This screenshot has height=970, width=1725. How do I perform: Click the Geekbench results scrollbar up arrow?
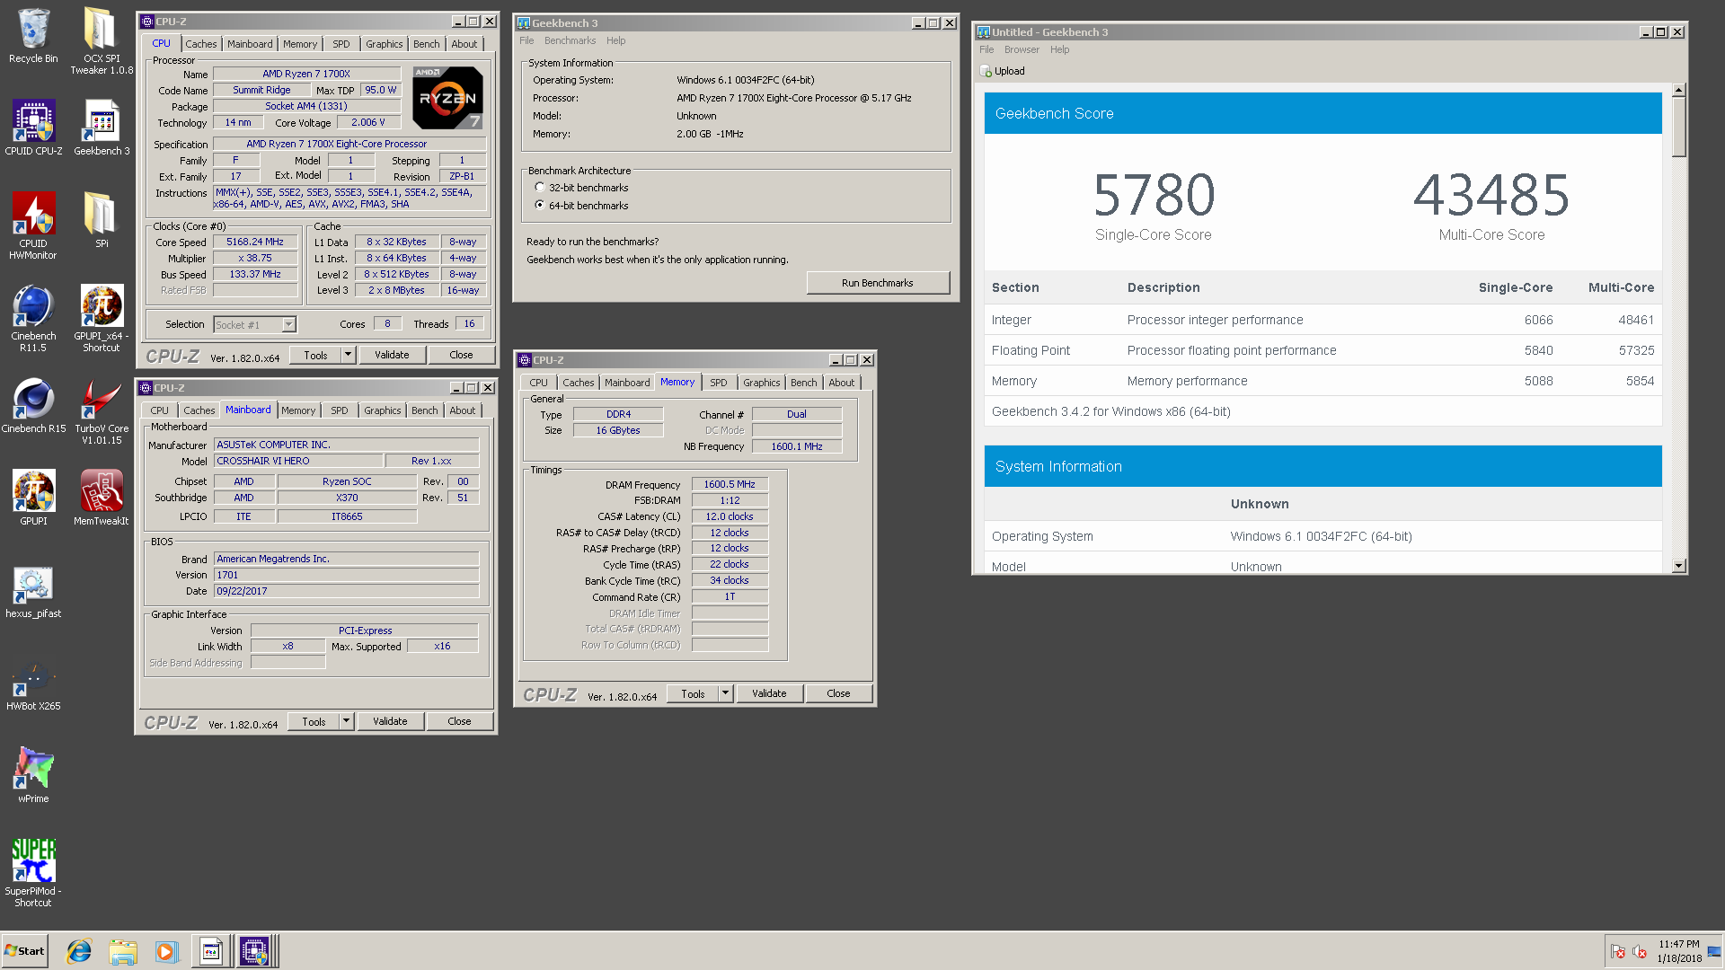click(x=1678, y=90)
